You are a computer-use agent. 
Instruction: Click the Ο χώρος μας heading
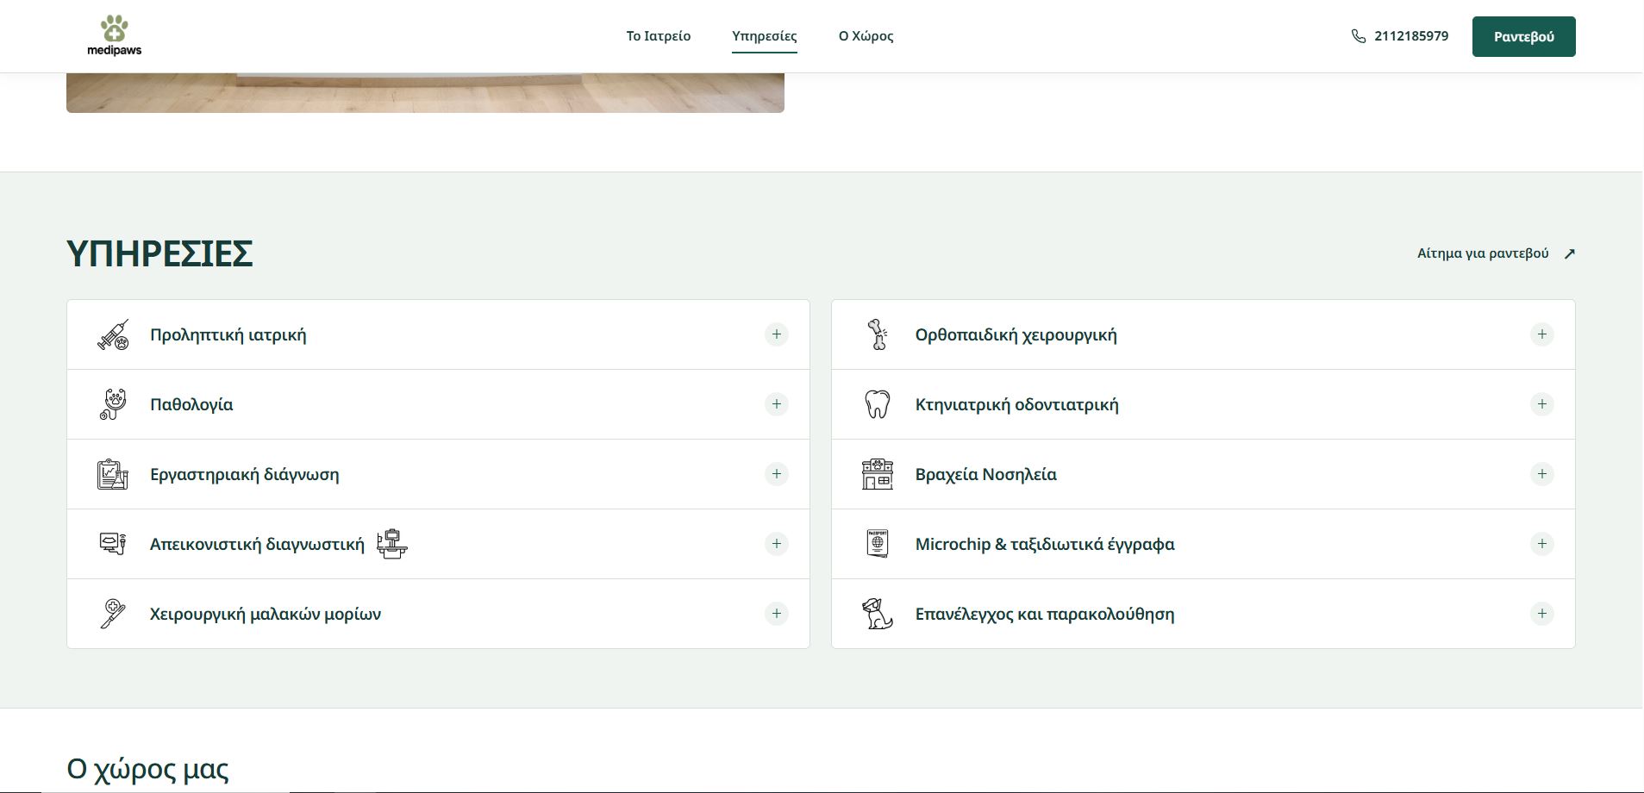[147, 769]
